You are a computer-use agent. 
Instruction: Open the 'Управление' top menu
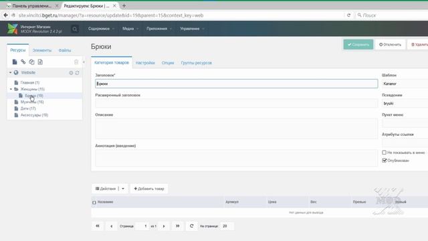coord(192,28)
